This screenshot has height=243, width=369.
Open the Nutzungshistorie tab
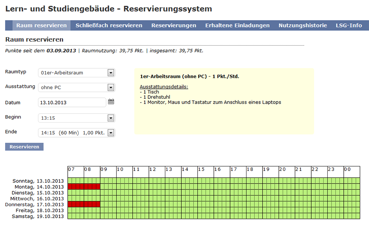303,25
